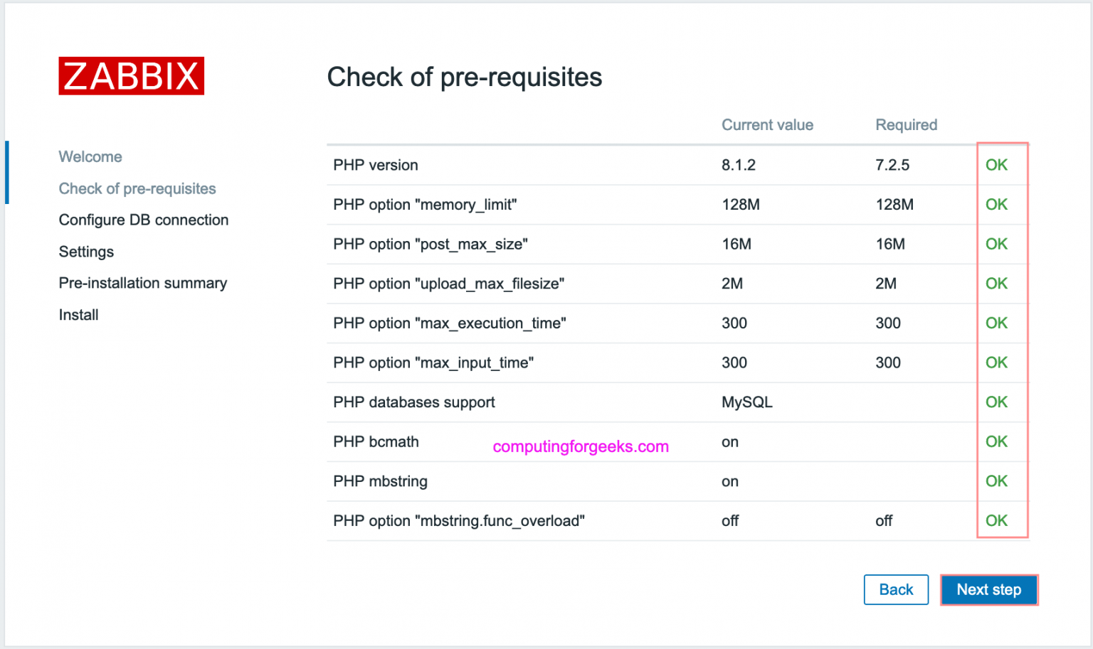Click OK status for PHP version

point(996,165)
